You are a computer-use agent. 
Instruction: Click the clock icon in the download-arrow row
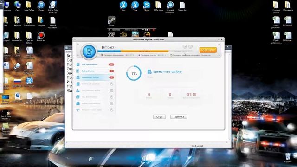coord(111,90)
